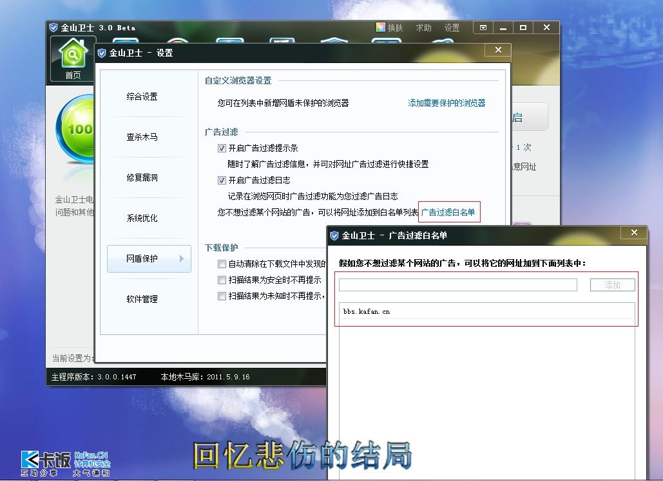Toggle 开启广告过滤提示条 checkbox

pos(222,148)
